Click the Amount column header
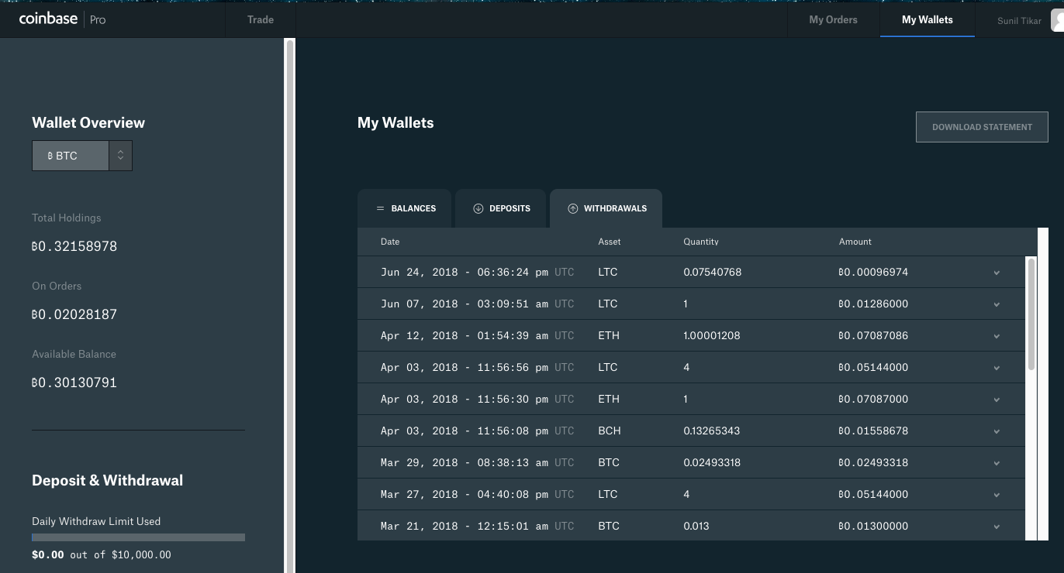Viewport: 1064px width, 573px height. point(855,242)
